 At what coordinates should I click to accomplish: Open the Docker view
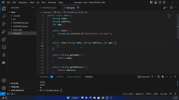coord(4,62)
